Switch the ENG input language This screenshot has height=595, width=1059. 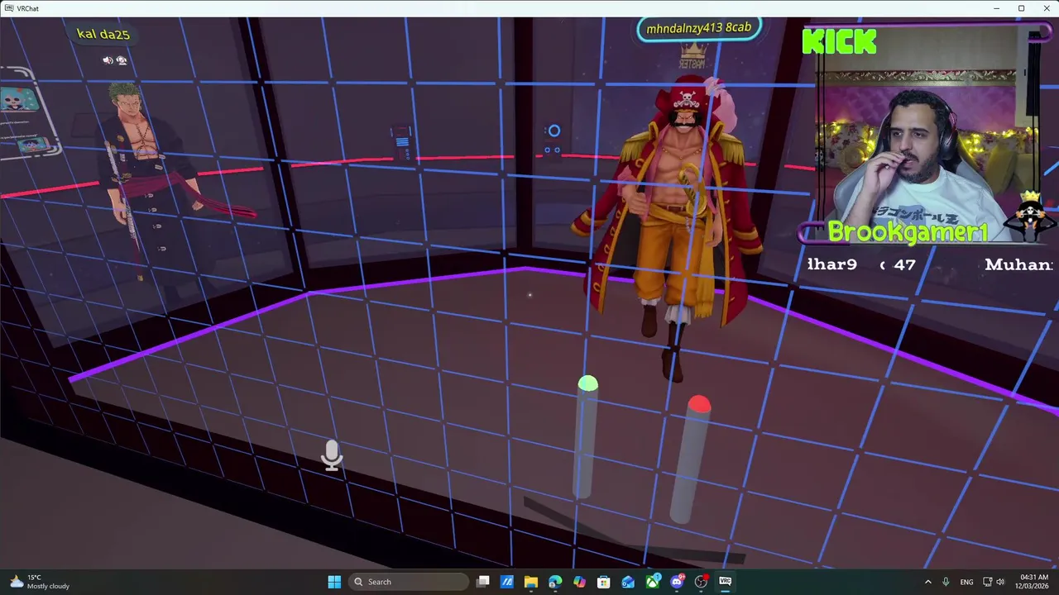[x=966, y=582]
